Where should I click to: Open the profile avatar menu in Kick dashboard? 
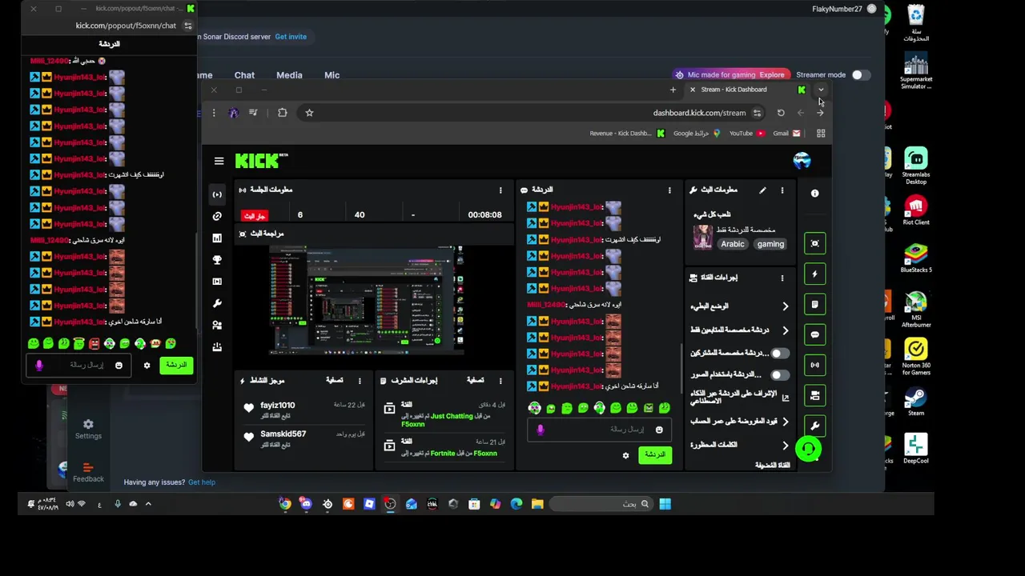[802, 161]
